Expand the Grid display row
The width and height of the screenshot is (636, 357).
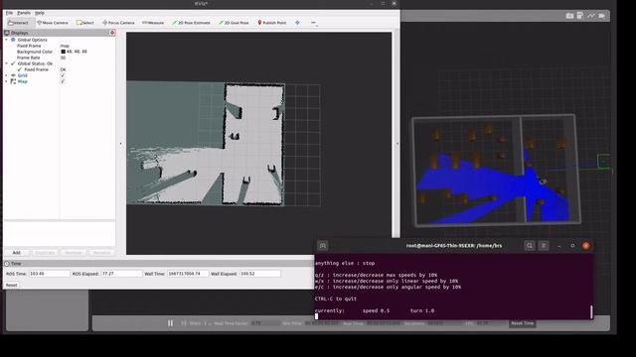click(7, 75)
